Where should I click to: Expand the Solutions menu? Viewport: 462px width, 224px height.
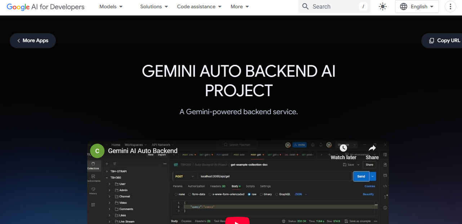[154, 6]
